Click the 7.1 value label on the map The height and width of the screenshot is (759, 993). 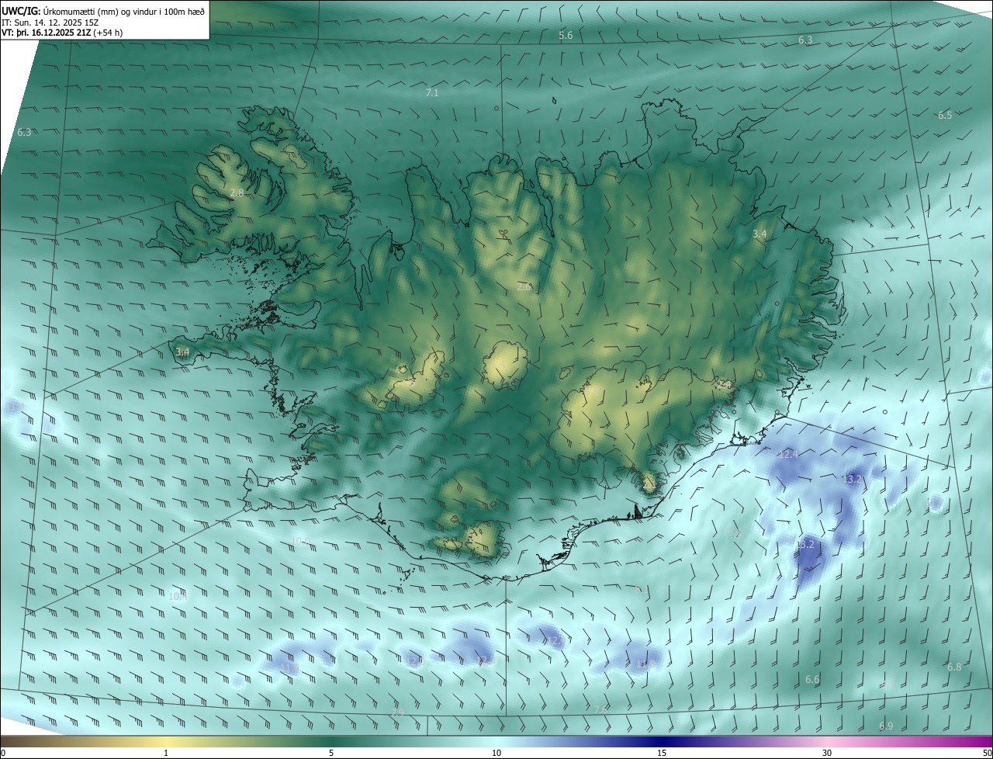click(x=432, y=93)
